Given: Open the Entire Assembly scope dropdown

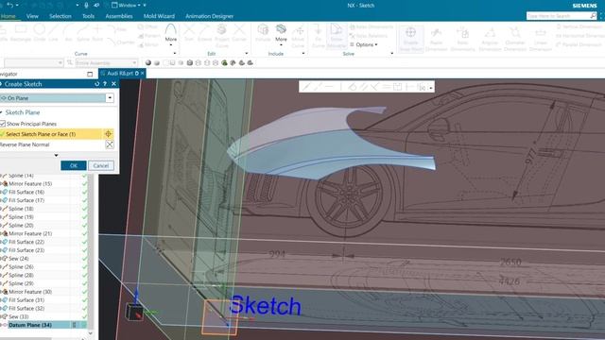Looking at the screenshot, I should (107, 63).
